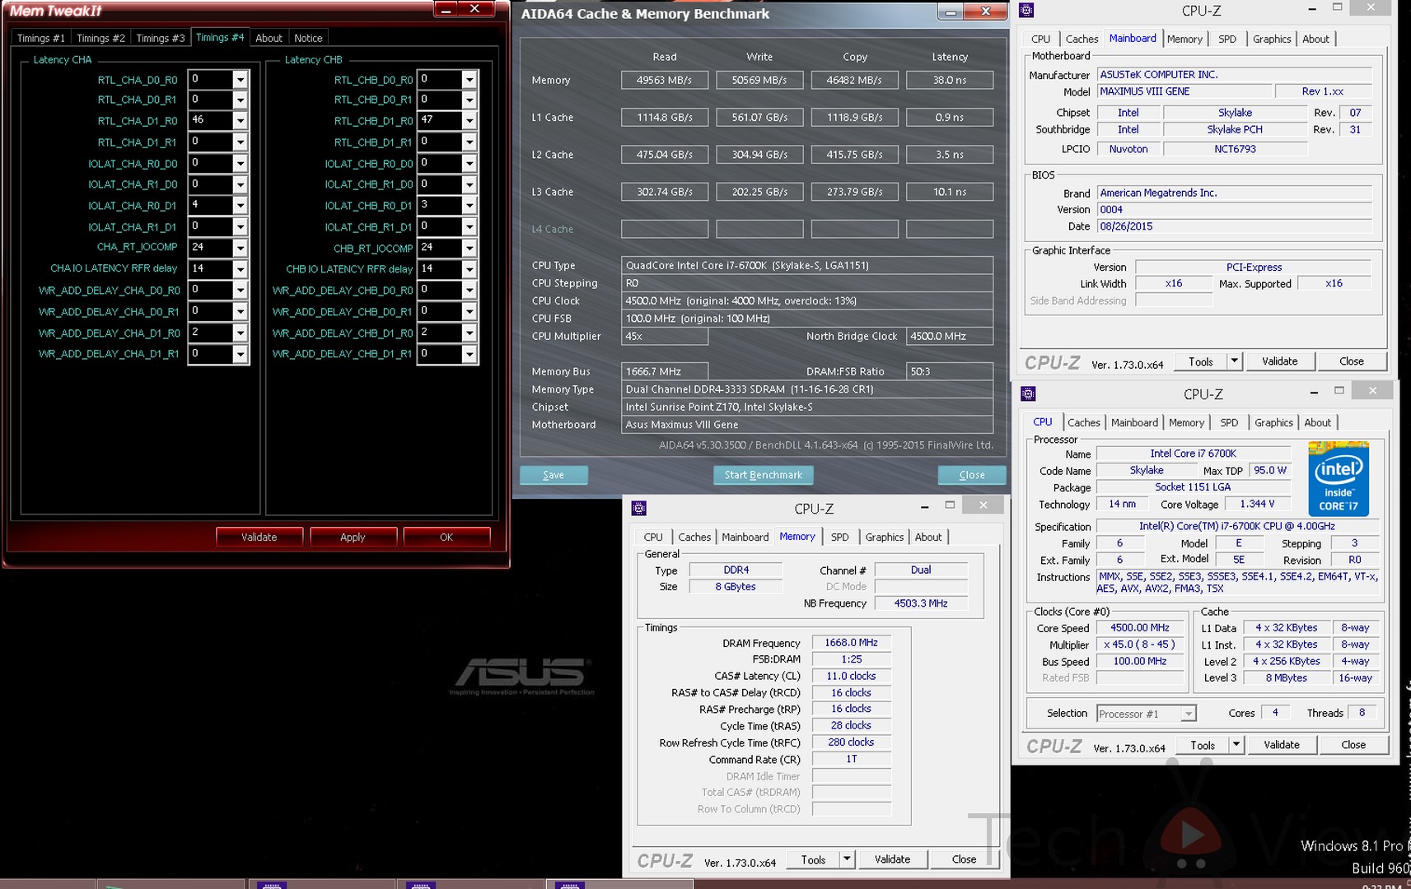This screenshot has width=1411, height=889.
Task: Click L1 Cache read value 1114.8 GB/s
Action: point(665,117)
